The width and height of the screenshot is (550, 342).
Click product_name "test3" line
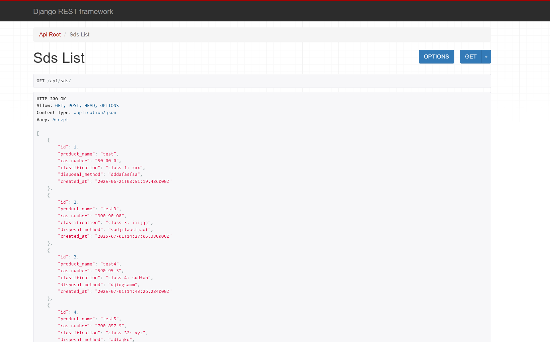[89, 209]
